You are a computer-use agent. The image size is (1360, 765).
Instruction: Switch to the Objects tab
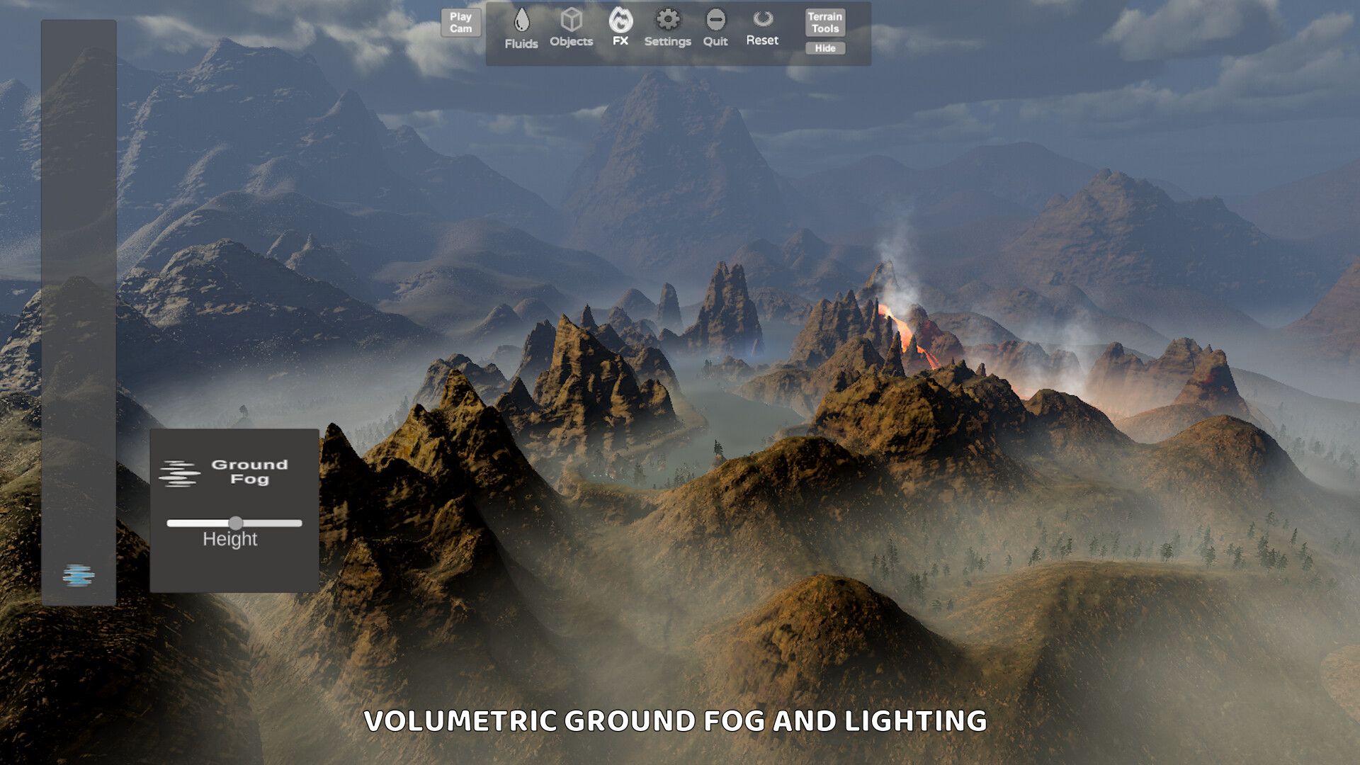(x=571, y=28)
